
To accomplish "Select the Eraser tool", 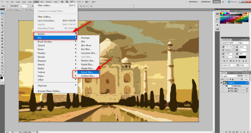I will pos(2,44).
